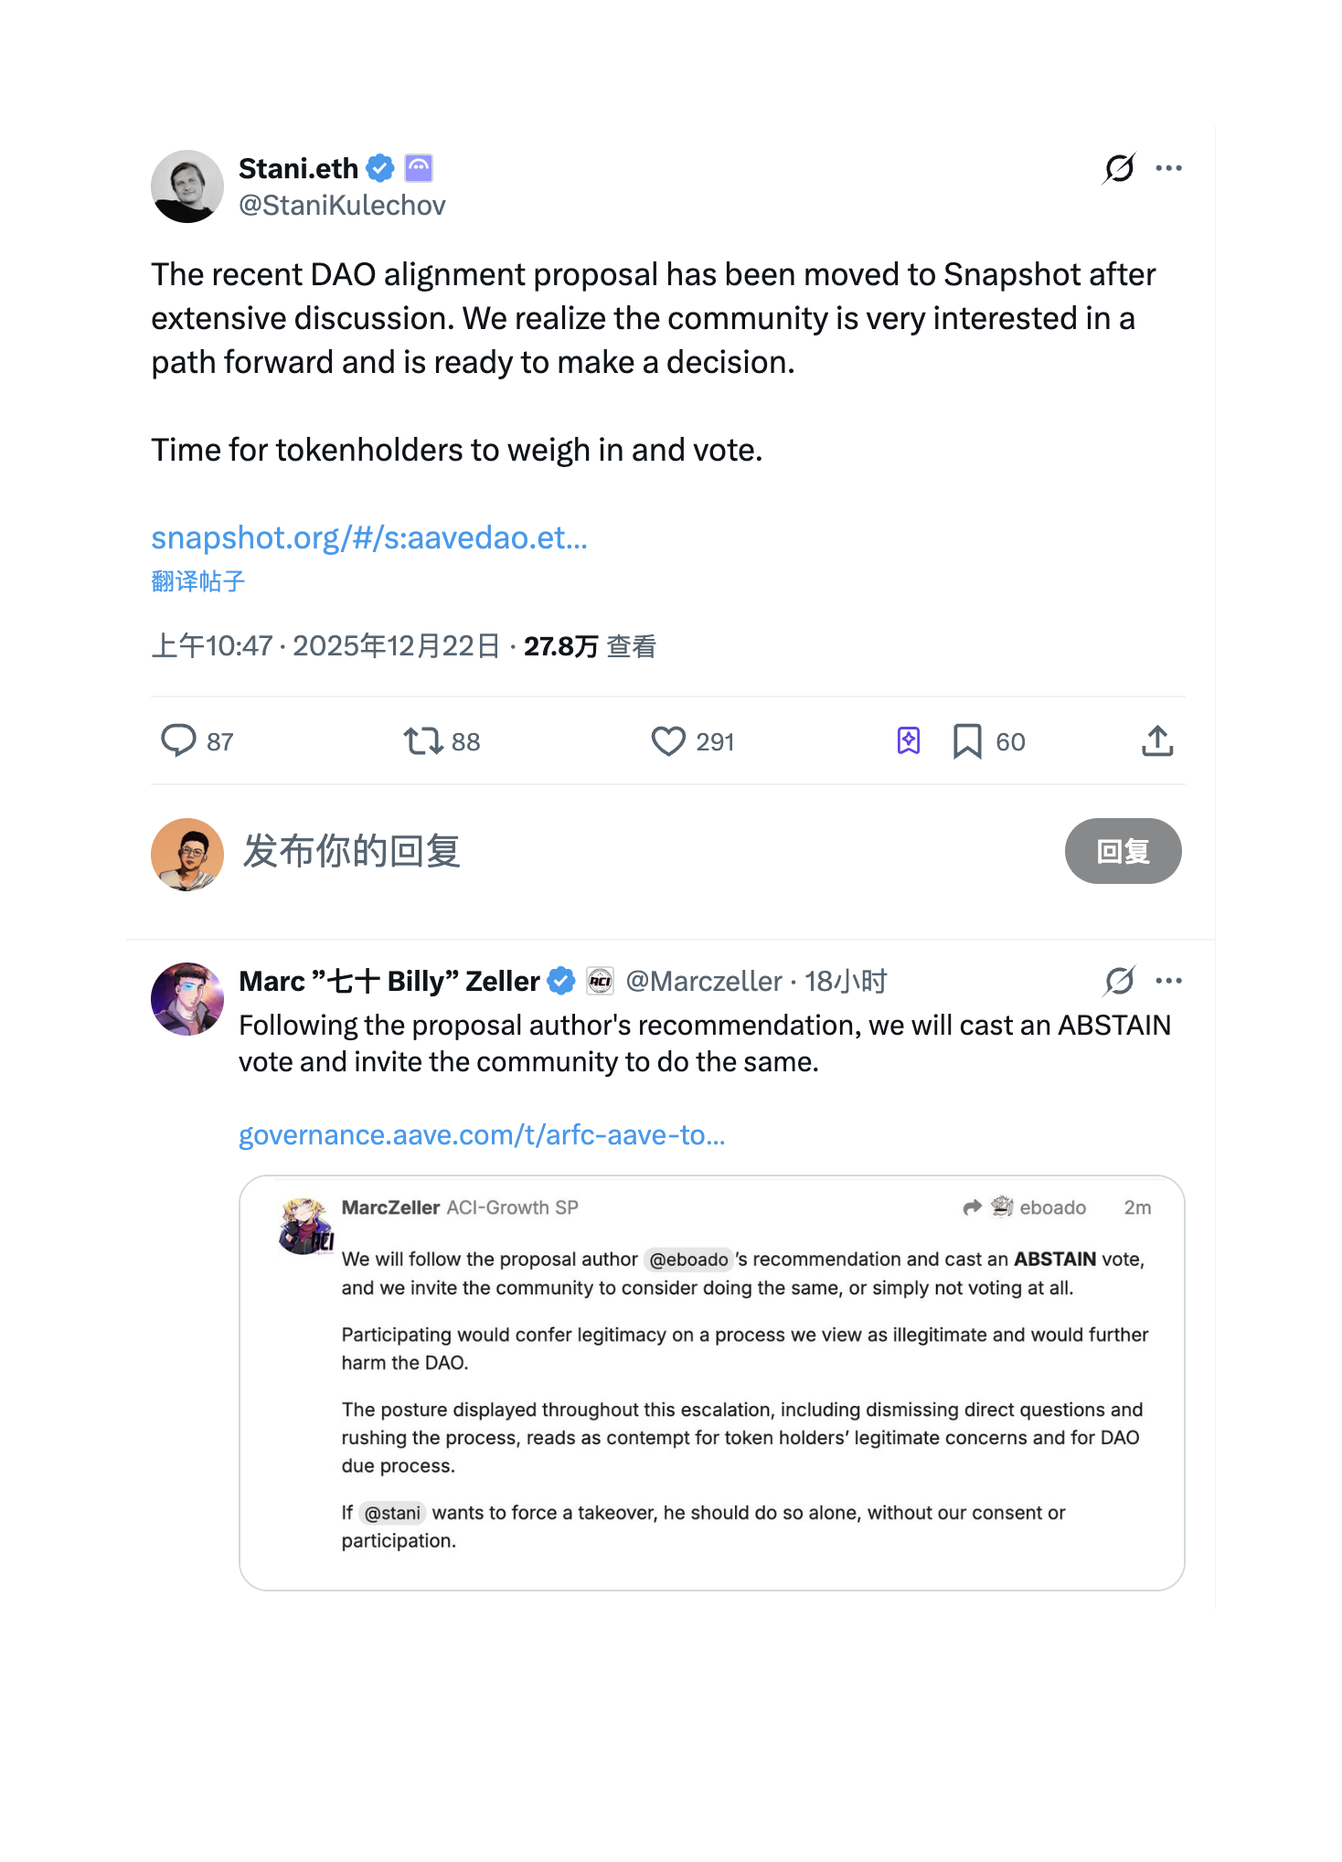The height and width of the screenshot is (1862, 1342).
Task: Open the three-dot menu on Marc Zeller's reply
Action: [1169, 981]
